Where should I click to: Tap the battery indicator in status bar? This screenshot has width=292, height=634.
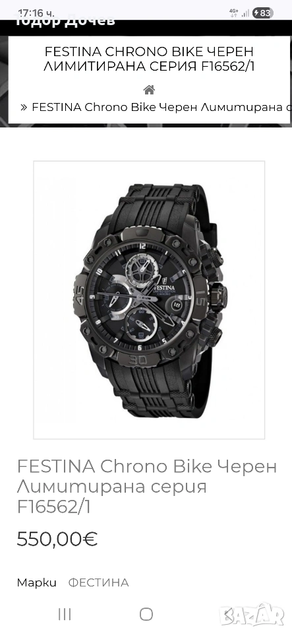tap(262, 13)
